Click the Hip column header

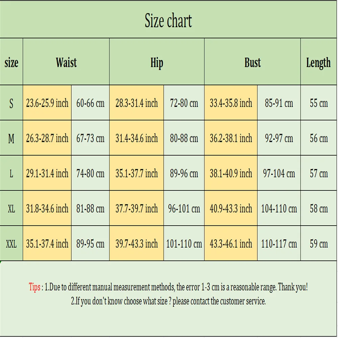[x=157, y=63]
